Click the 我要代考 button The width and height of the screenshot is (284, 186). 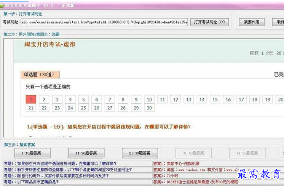252,22
